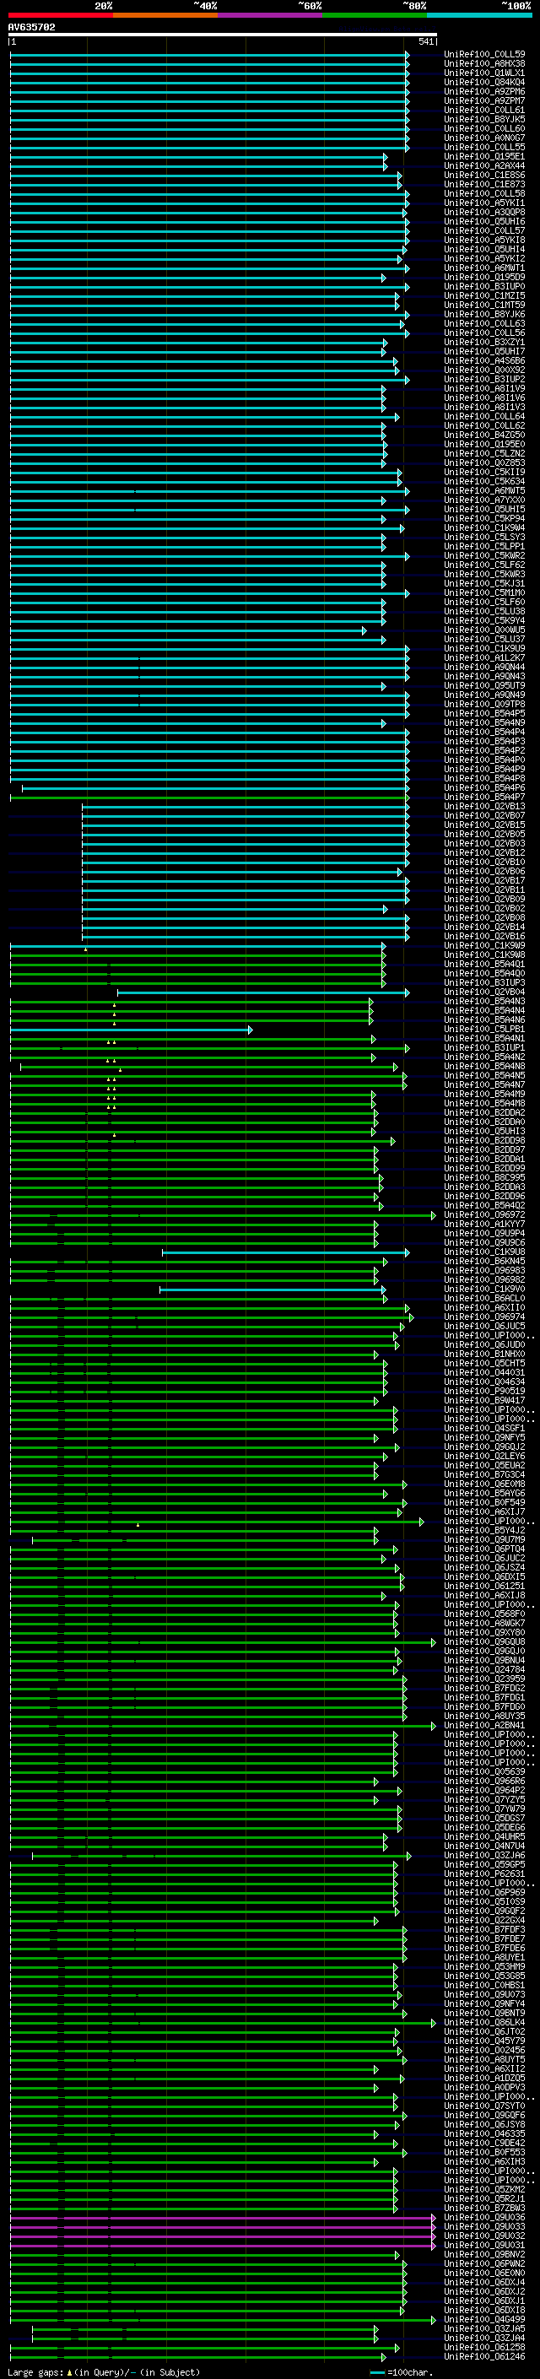Screen dimensions: 540x2379
Task: Click the UniRef100_Q2VB04 cyan alignment bar
Action: pos(263,992)
